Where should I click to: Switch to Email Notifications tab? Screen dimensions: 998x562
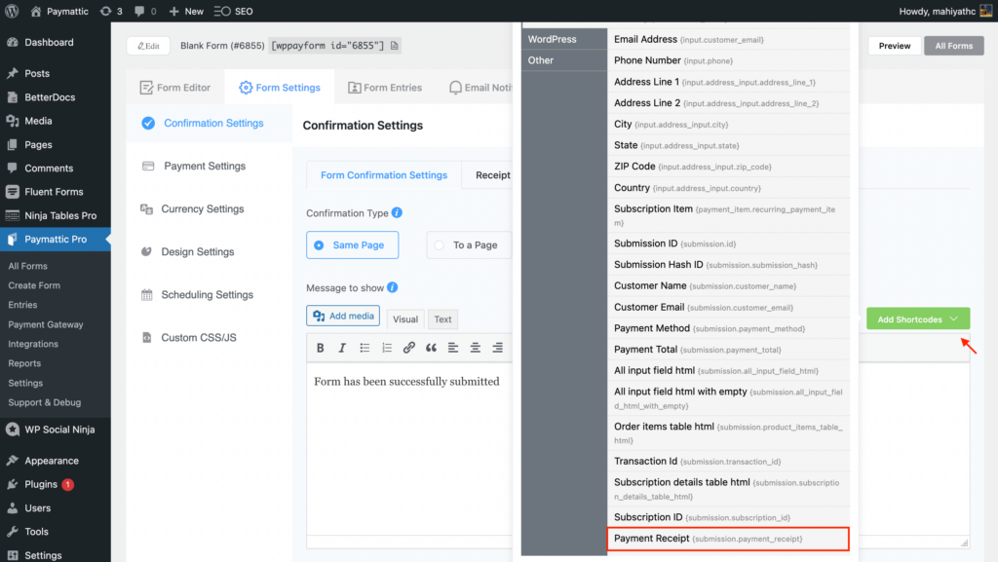[480, 87]
